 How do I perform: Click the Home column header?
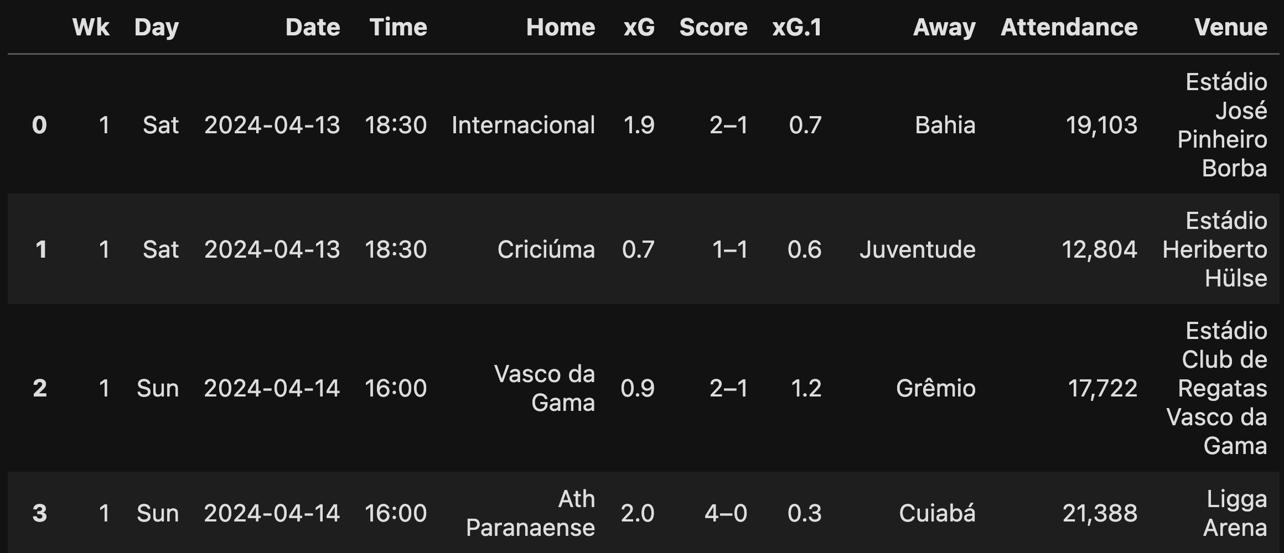pyautogui.click(x=561, y=27)
